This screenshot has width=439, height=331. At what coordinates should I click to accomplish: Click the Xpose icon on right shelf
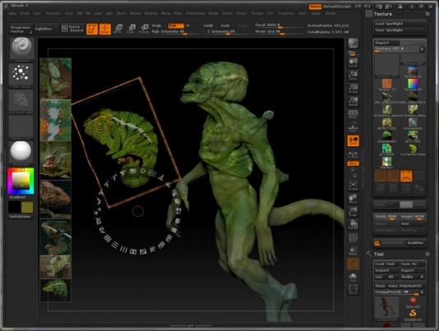click(x=353, y=290)
